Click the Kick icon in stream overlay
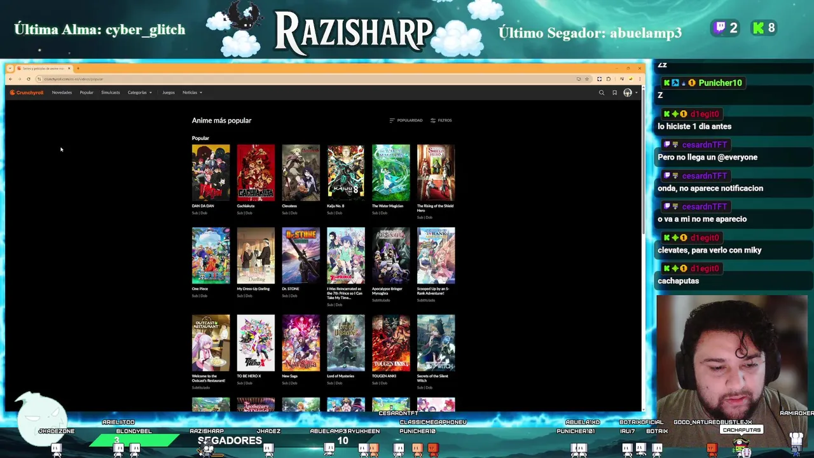814x458 pixels. click(758, 28)
